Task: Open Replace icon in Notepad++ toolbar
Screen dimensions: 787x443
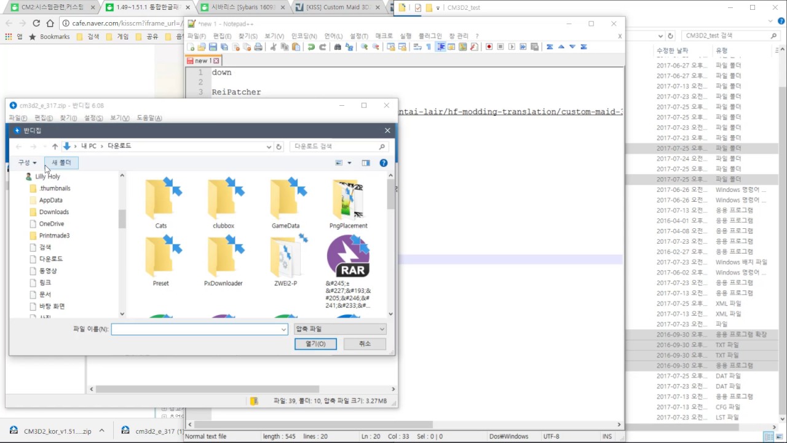Action: click(349, 47)
